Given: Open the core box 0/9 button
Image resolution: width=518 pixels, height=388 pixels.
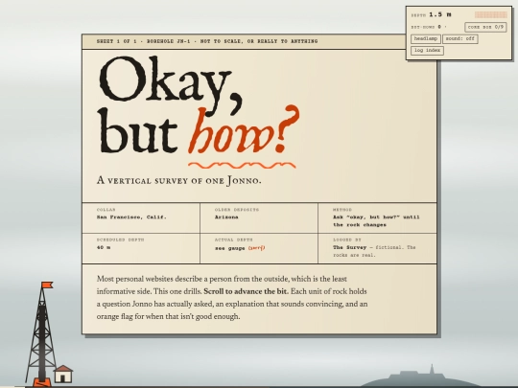Looking at the screenshot, I should pyautogui.click(x=485, y=27).
